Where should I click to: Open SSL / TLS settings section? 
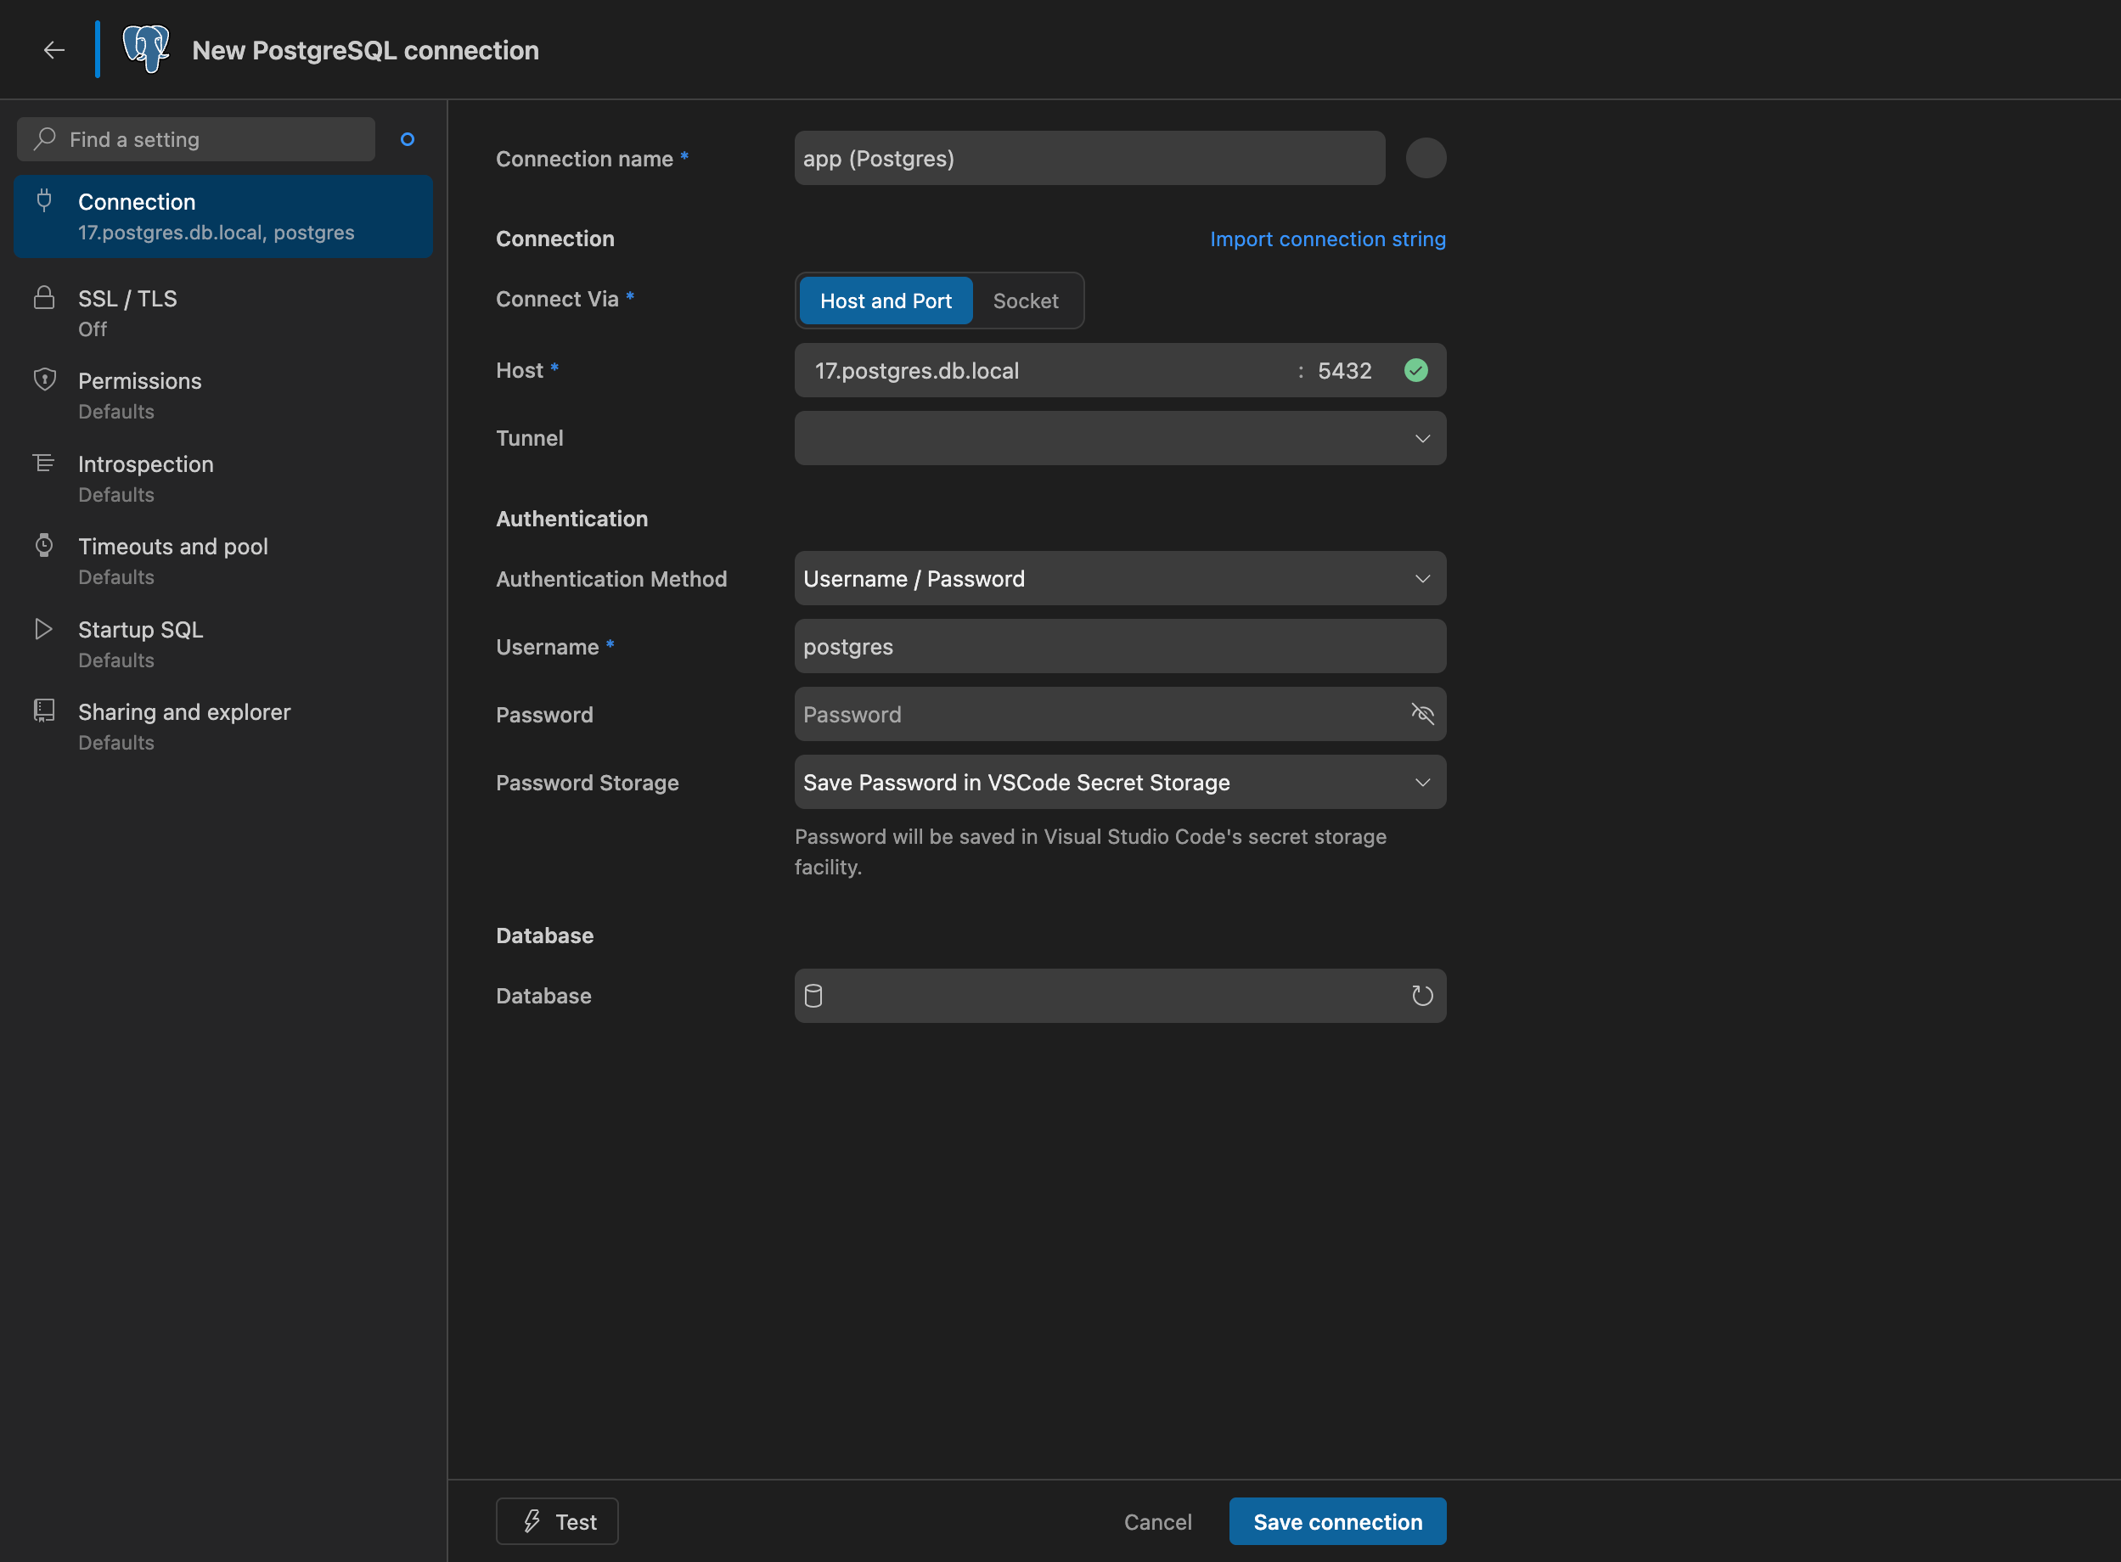point(223,313)
